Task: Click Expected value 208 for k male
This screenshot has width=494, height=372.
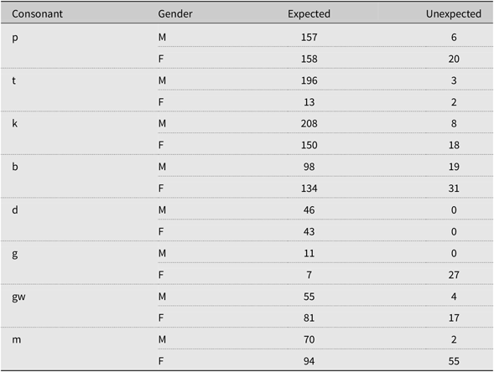Action: pyautogui.click(x=309, y=123)
